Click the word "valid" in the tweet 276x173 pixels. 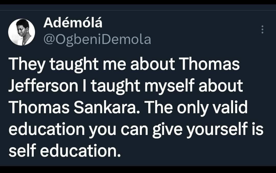[x=230, y=109]
